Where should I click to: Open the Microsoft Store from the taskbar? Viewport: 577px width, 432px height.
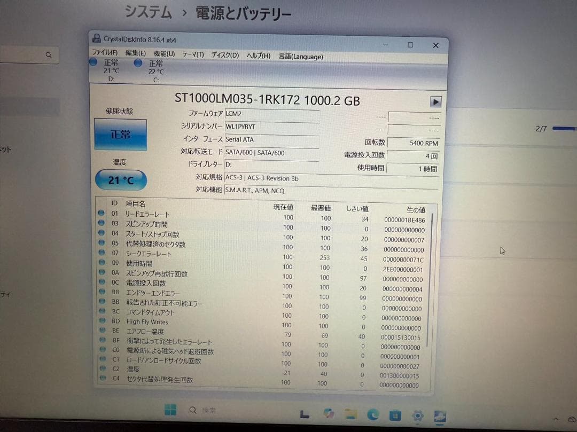[x=395, y=414]
